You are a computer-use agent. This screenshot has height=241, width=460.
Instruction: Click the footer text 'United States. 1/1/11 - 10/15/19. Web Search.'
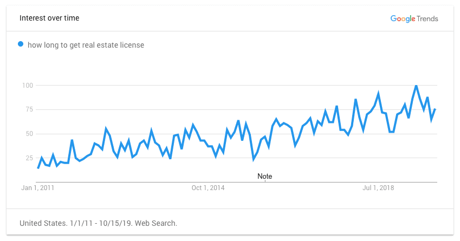coord(98,224)
